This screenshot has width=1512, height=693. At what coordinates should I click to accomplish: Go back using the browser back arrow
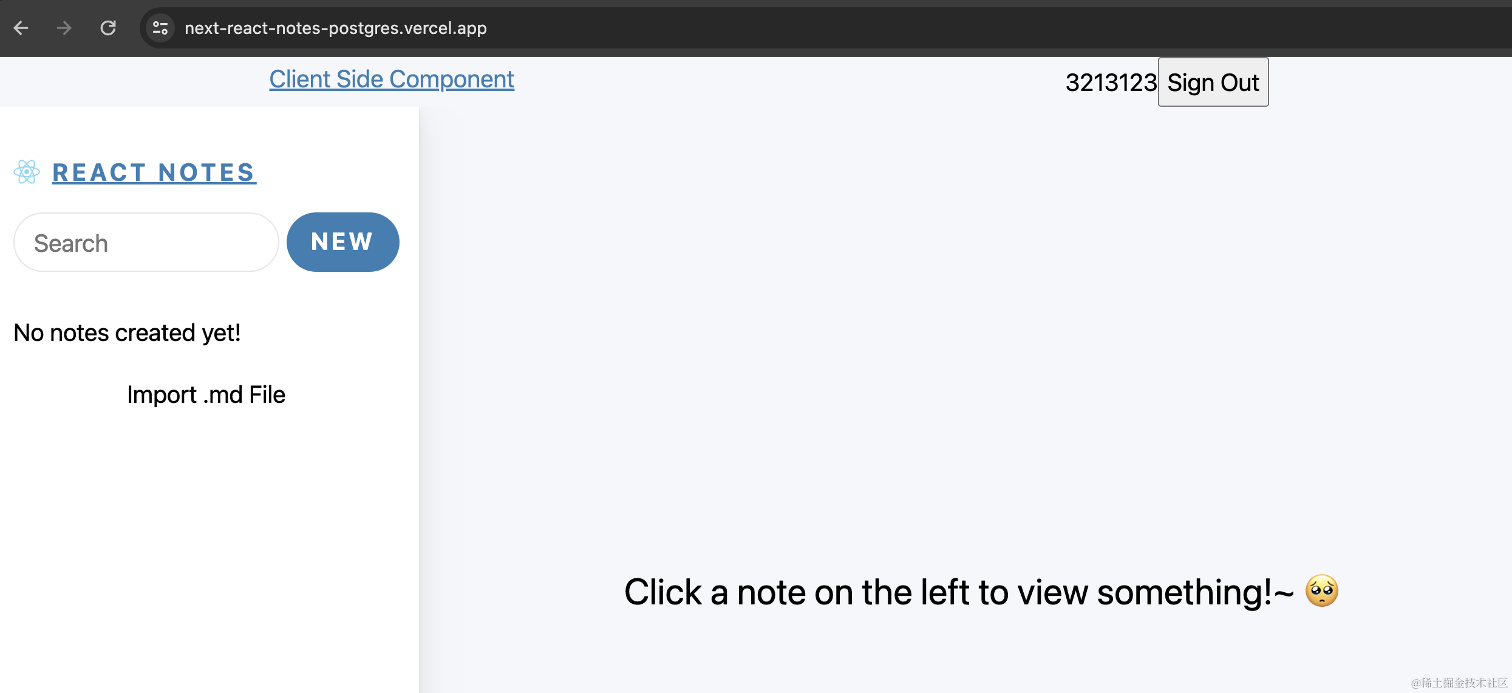point(21,28)
